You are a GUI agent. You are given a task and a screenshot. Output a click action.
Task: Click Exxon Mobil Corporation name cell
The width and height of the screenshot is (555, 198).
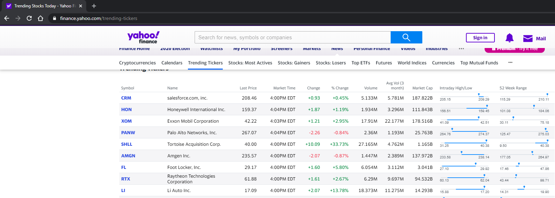click(x=193, y=121)
